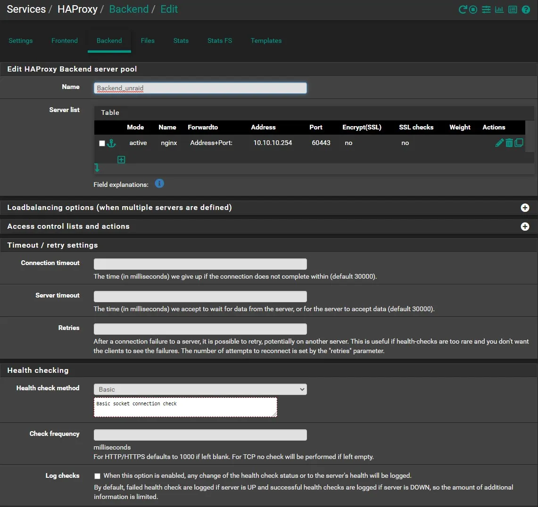Open the status graph icon
This screenshot has height=507, width=538.
[x=499, y=9]
